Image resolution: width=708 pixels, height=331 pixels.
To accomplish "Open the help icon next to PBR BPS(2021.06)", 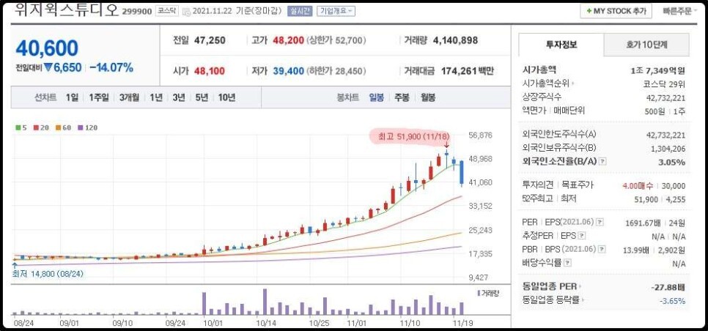I will [602, 249].
